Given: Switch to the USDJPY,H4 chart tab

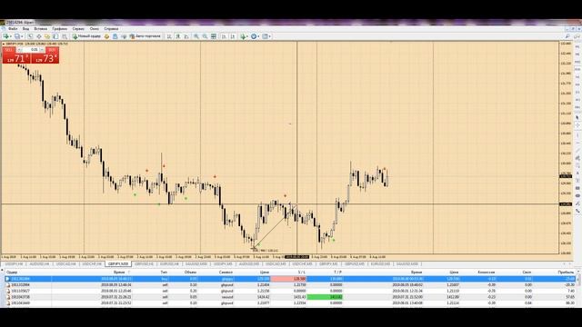Looking at the screenshot, I should [15, 264].
